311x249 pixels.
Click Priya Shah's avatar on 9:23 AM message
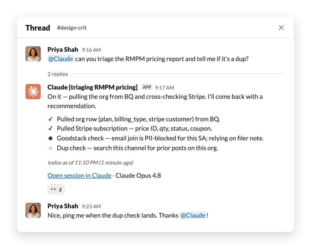click(33, 210)
